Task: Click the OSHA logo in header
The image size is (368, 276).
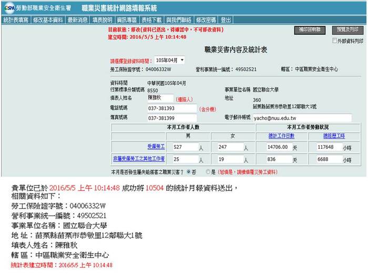Action: (x=10, y=8)
